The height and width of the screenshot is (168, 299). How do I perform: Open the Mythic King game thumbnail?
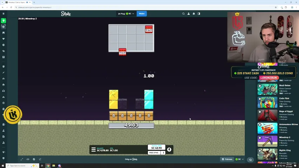(x=267, y=154)
